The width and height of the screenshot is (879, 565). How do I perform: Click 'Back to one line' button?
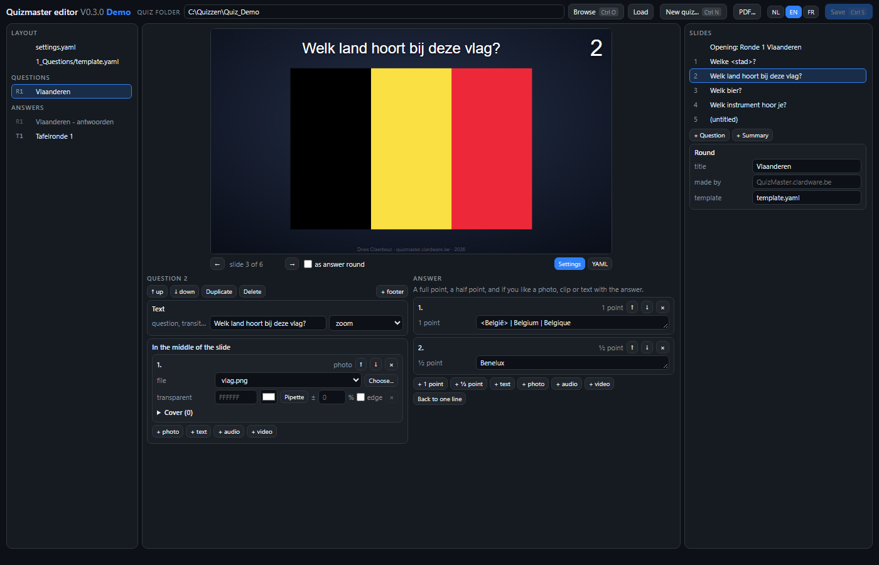[x=439, y=399]
